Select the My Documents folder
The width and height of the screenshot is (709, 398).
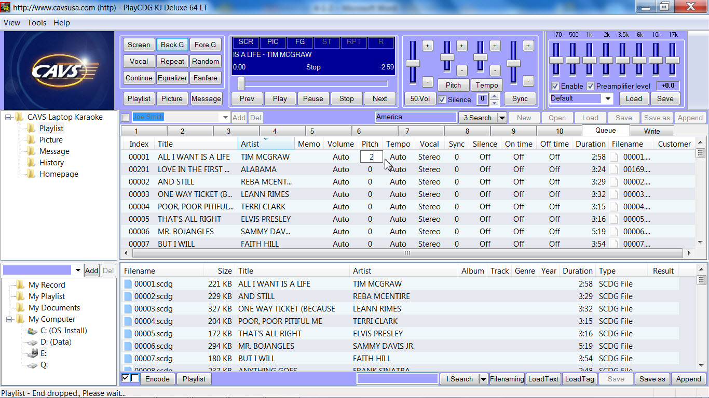coord(54,308)
